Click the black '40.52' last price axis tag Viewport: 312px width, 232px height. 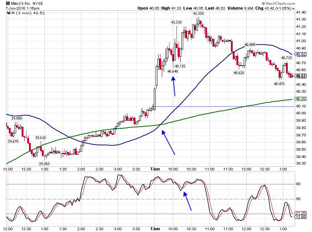301,76
